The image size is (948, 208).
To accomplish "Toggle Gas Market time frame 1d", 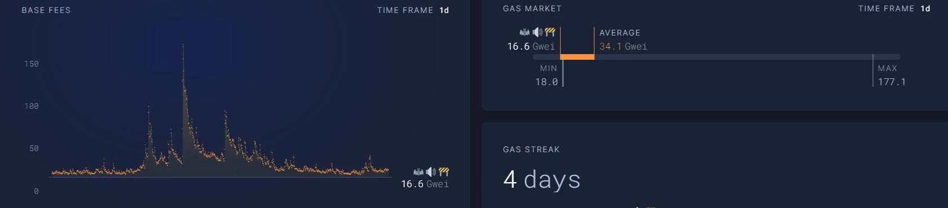I will coord(925,8).
